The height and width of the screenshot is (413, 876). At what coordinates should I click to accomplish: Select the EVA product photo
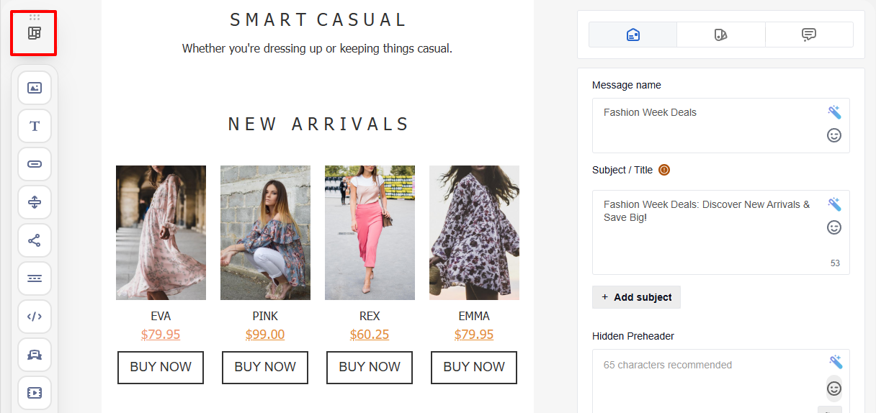pyautogui.click(x=161, y=232)
